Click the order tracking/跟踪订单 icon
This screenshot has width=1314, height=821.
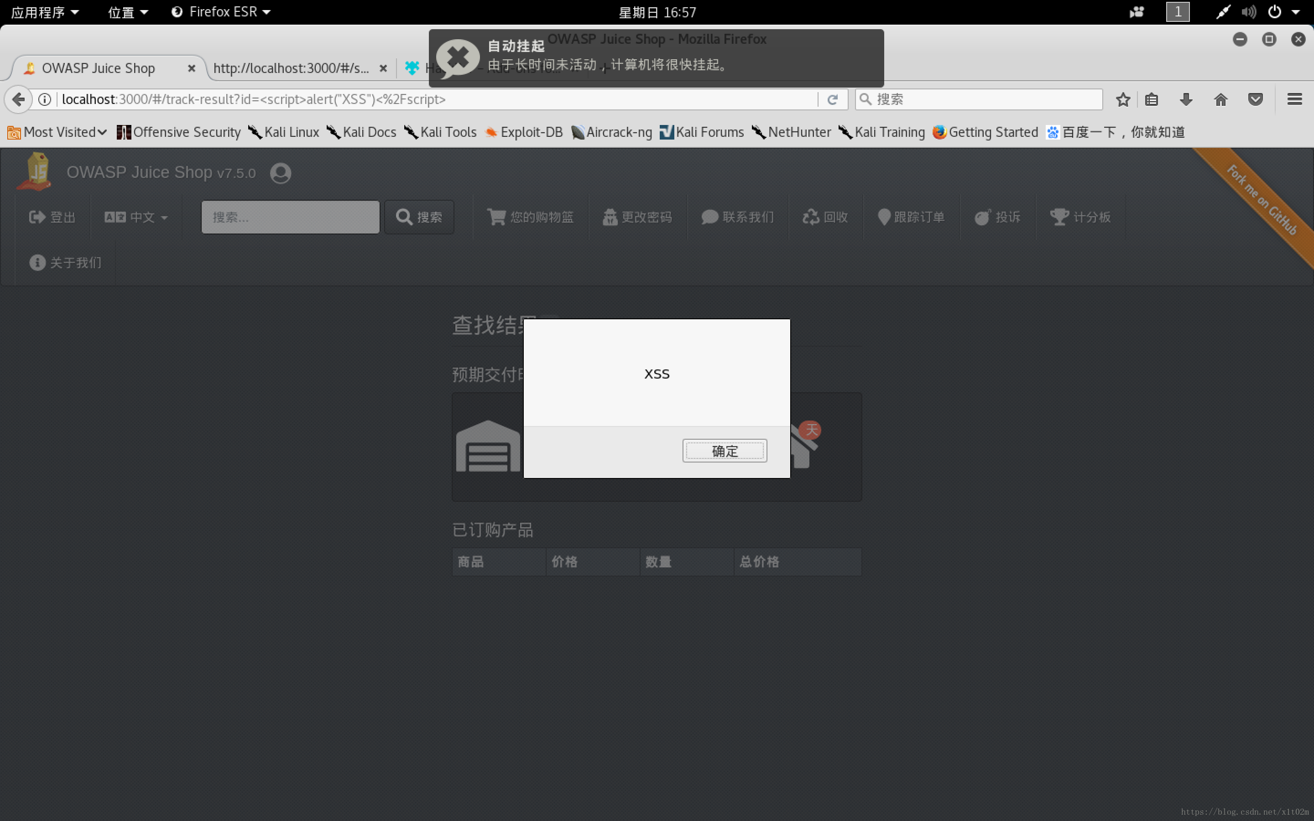(881, 216)
